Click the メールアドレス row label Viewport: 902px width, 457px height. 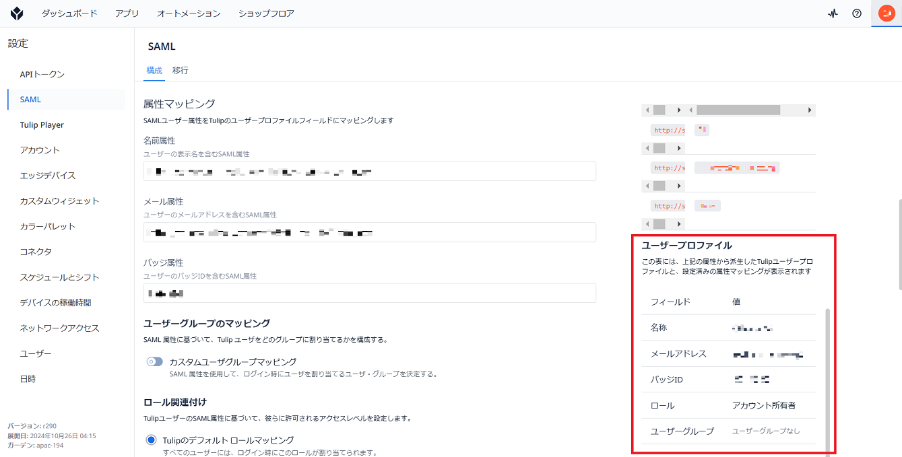(678, 354)
